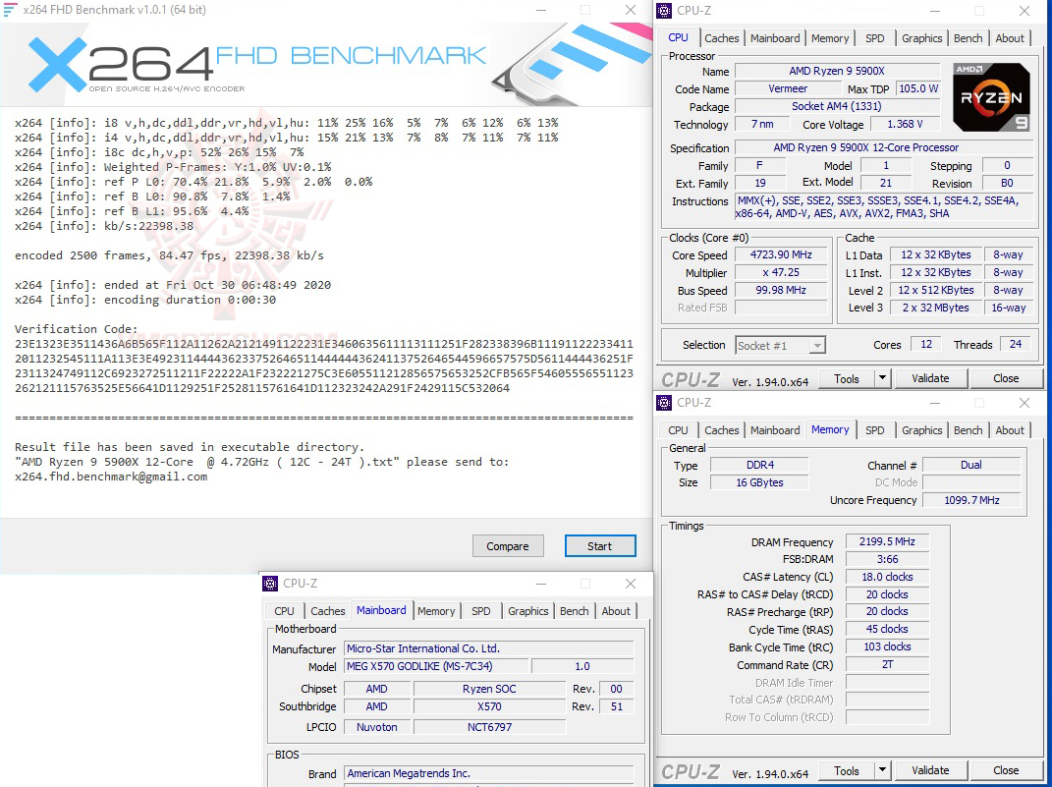Screen dimensions: 1052x787
Task: Click the Max TDP value 105.0 W
Action: (918, 88)
